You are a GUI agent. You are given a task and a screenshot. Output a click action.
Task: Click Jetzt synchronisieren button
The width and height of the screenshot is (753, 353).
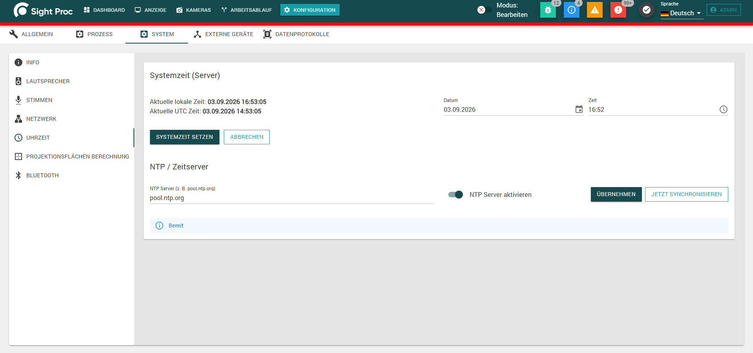[x=686, y=194]
